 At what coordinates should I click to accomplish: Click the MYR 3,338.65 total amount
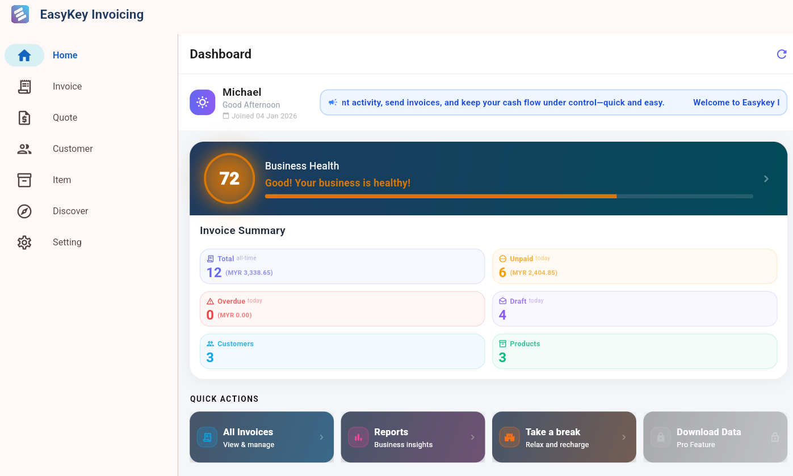(x=249, y=273)
